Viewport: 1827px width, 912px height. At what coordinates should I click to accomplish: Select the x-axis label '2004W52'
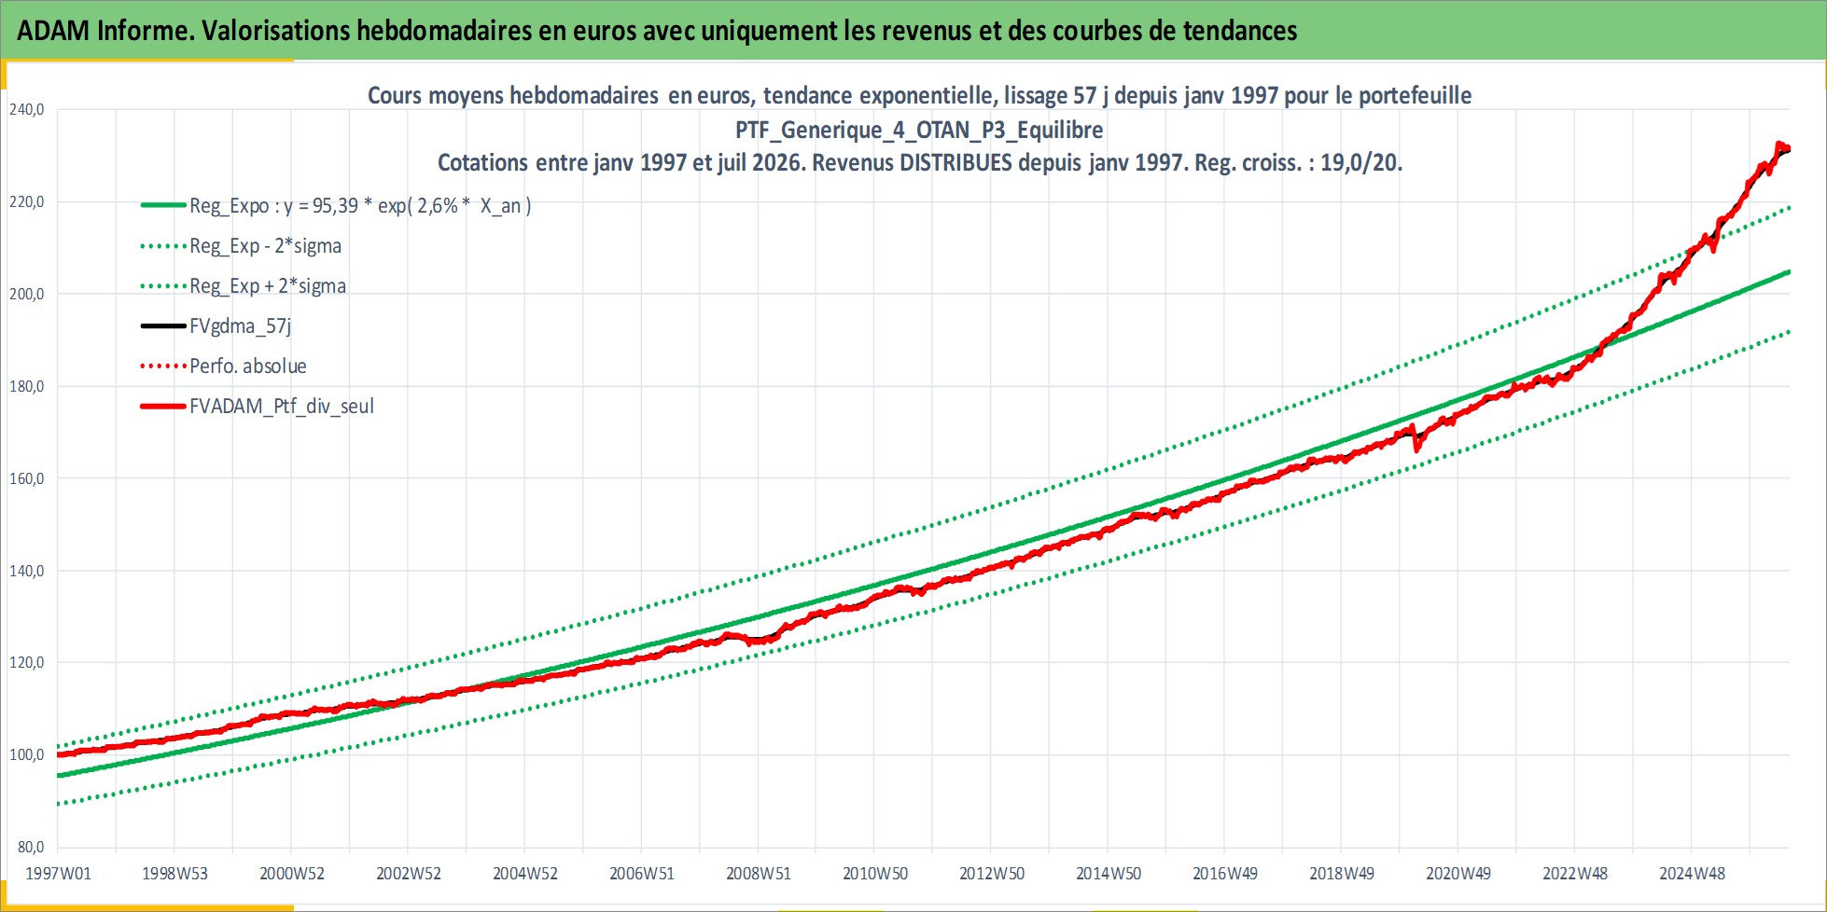click(x=524, y=874)
